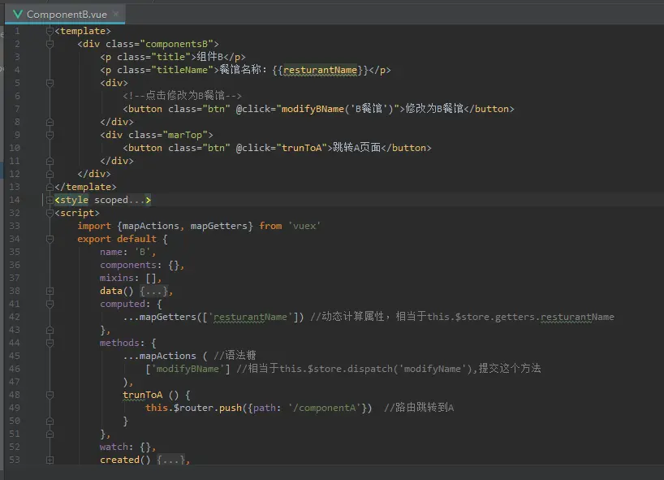
Task: Click 'modifyBName' string on line 46
Action: [188, 369]
